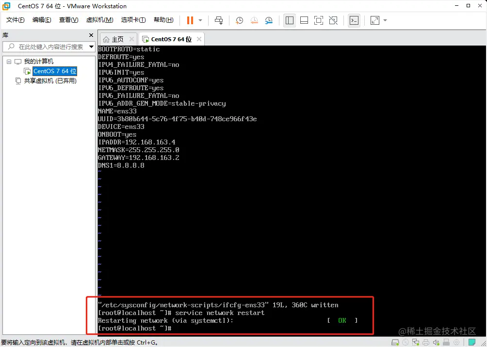Close the CentOS 7 64 位 tab
The height and width of the screenshot is (347, 487).
pyautogui.click(x=199, y=39)
